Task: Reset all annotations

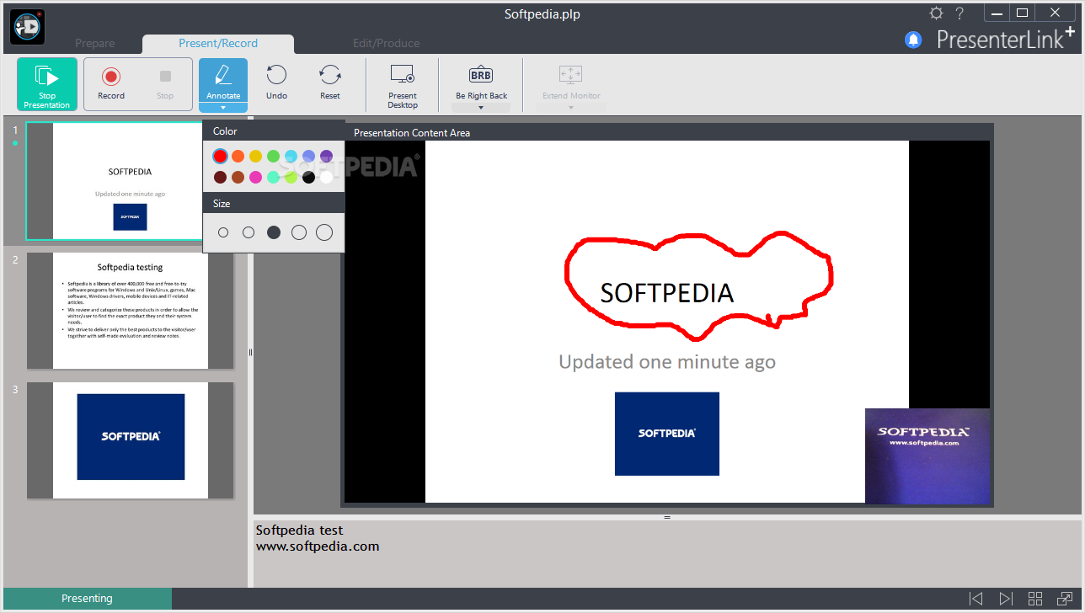Action: click(330, 83)
